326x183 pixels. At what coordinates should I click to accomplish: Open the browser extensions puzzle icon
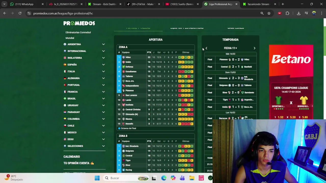click(287, 13)
